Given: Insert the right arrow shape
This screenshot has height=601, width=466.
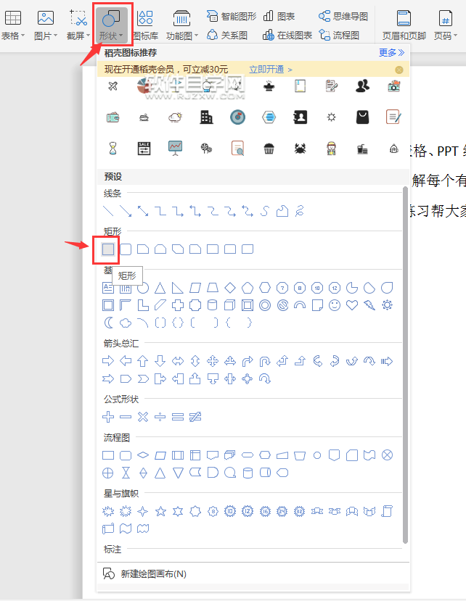Looking at the screenshot, I should (x=108, y=361).
